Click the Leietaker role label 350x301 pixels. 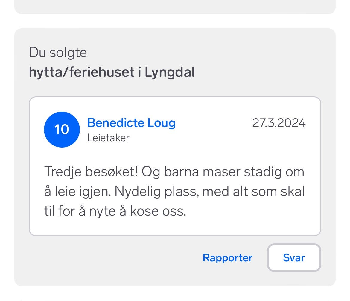108,138
